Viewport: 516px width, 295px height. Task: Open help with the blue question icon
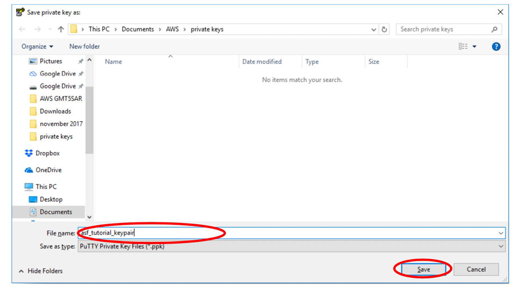[x=496, y=47]
